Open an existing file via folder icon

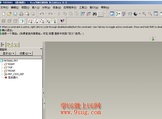coord(9,14)
